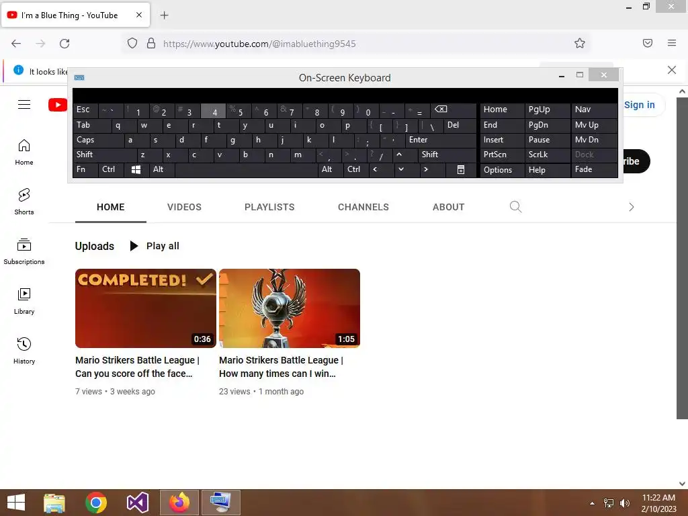688x516 pixels.
Task: Reload the page with the refresh icon
Action: [x=64, y=44]
